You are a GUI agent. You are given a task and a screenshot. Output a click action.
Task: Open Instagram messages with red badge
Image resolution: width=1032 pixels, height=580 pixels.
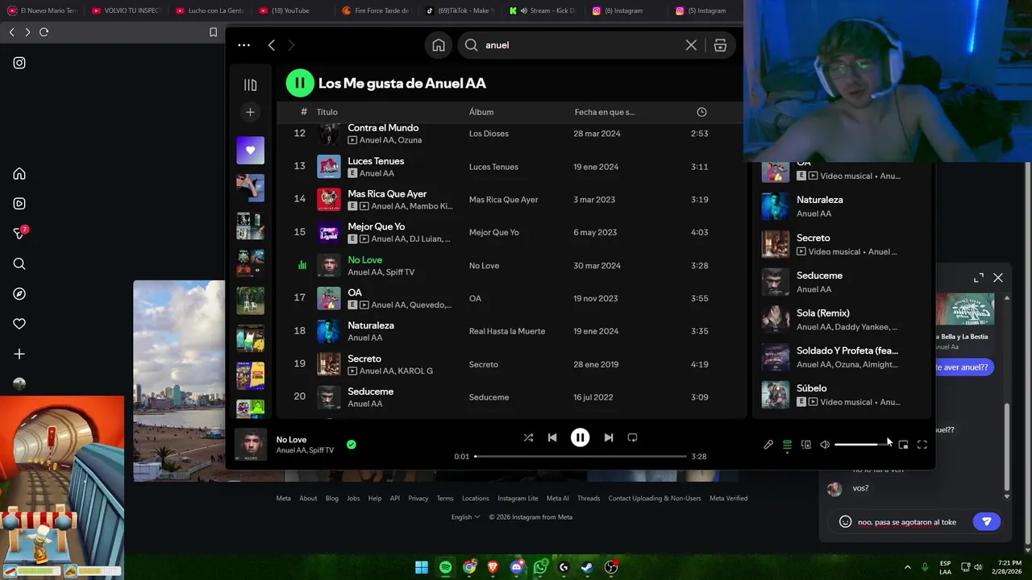(x=20, y=233)
